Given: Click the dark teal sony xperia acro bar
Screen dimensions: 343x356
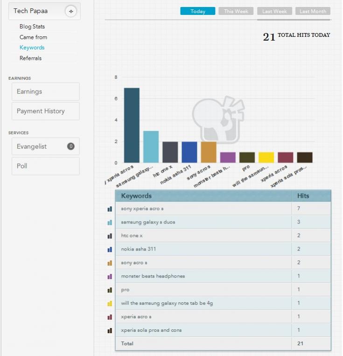Looking at the screenshot, I should (x=132, y=126).
